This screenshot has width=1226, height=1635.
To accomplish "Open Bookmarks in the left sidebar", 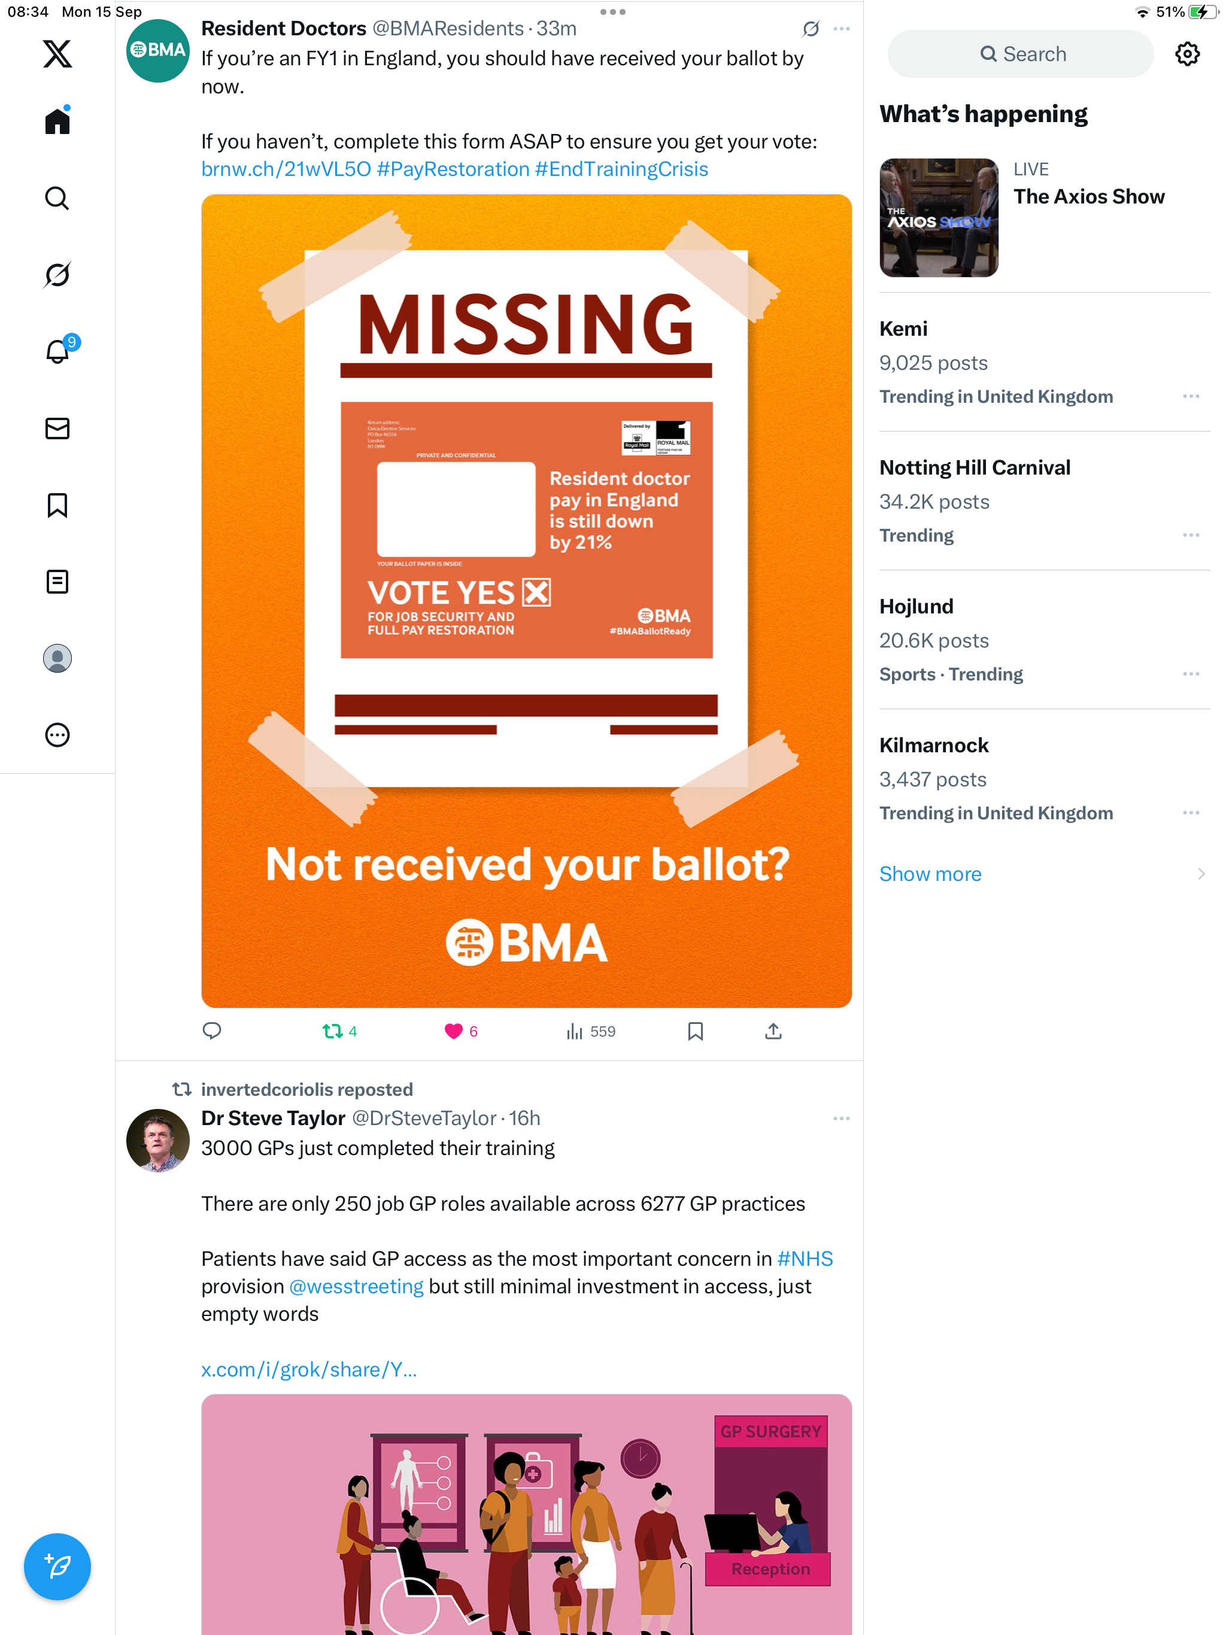I will 57,506.
